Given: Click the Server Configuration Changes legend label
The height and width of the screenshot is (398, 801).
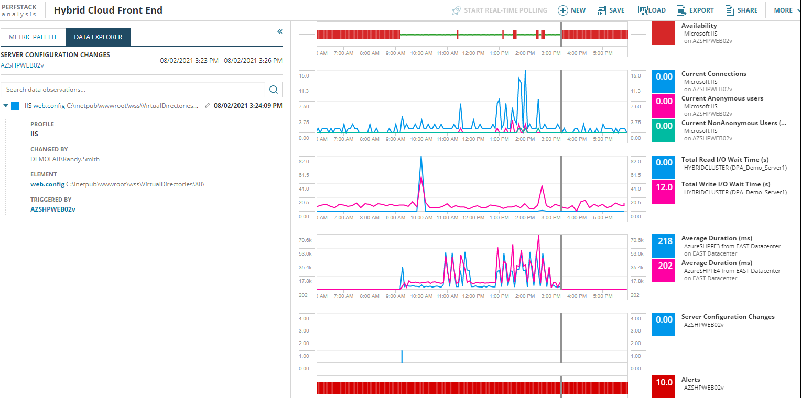Looking at the screenshot, I should pyautogui.click(x=728, y=317).
